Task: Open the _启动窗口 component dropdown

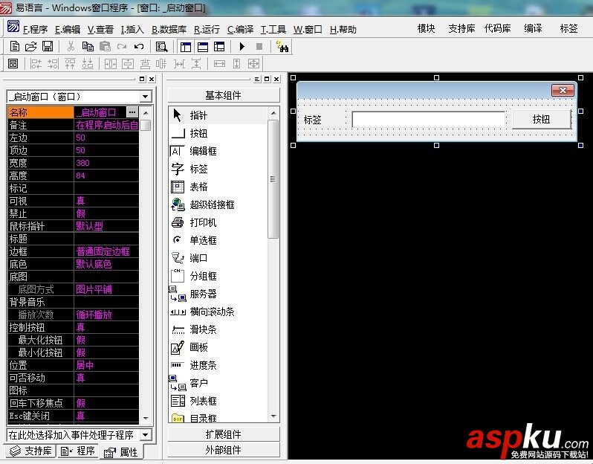Action: coord(146,97)
